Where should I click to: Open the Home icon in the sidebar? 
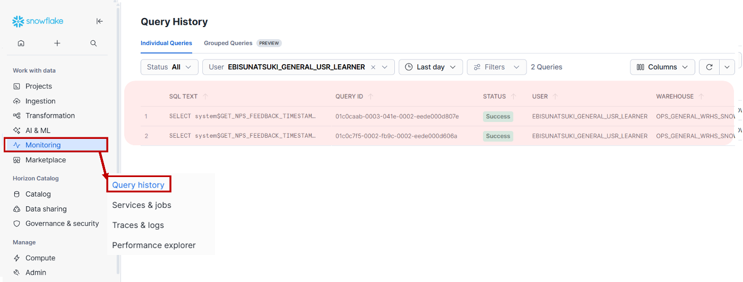[21, 43]
